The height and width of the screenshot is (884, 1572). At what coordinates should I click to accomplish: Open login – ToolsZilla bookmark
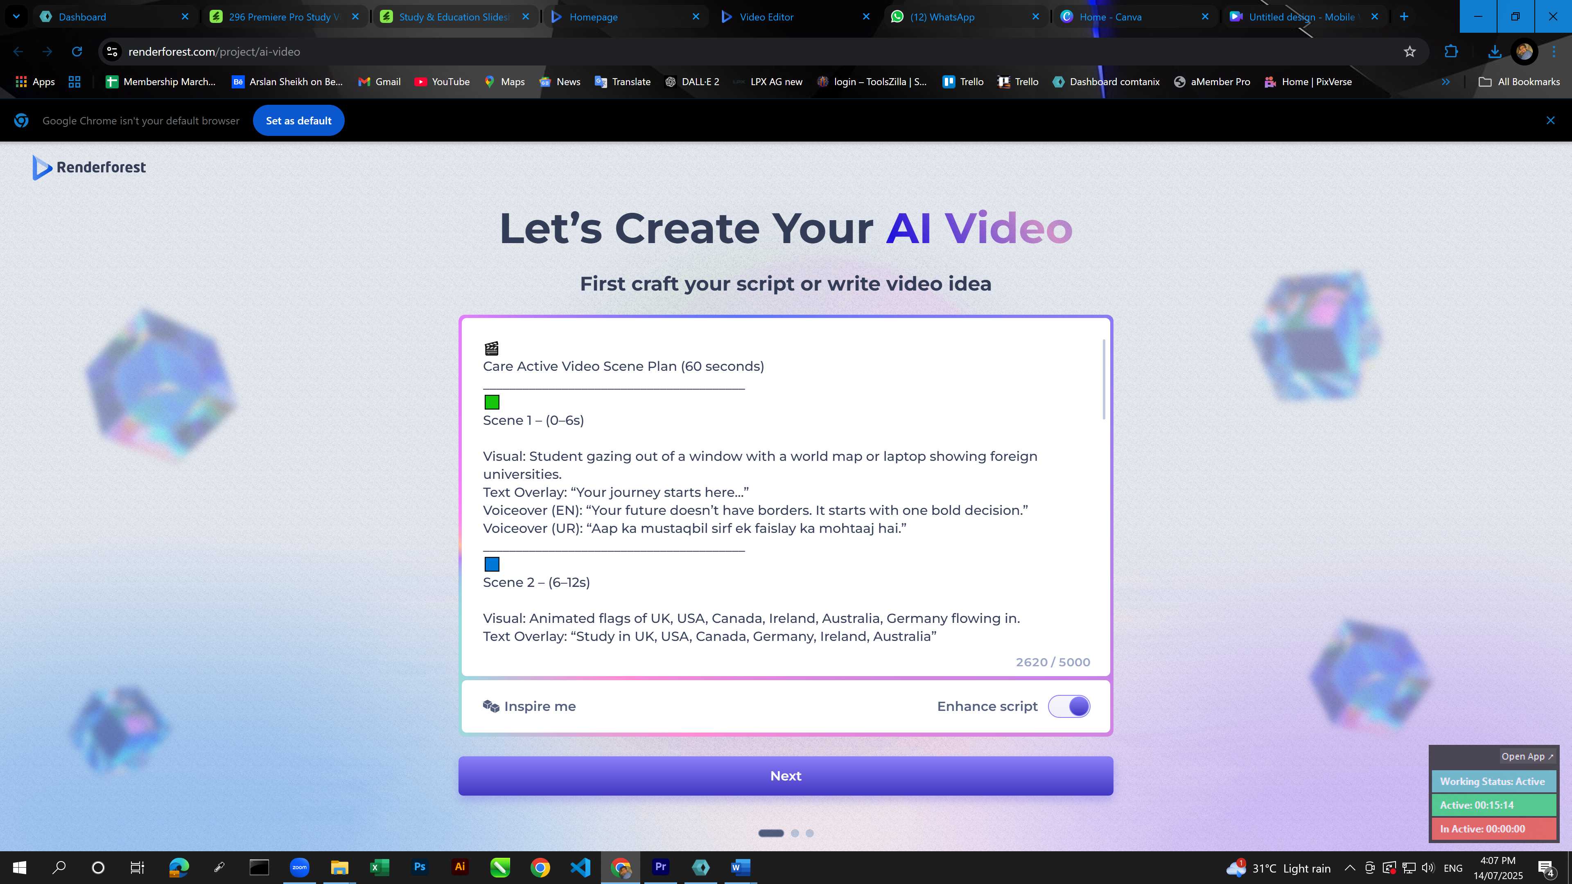(872, 82)
